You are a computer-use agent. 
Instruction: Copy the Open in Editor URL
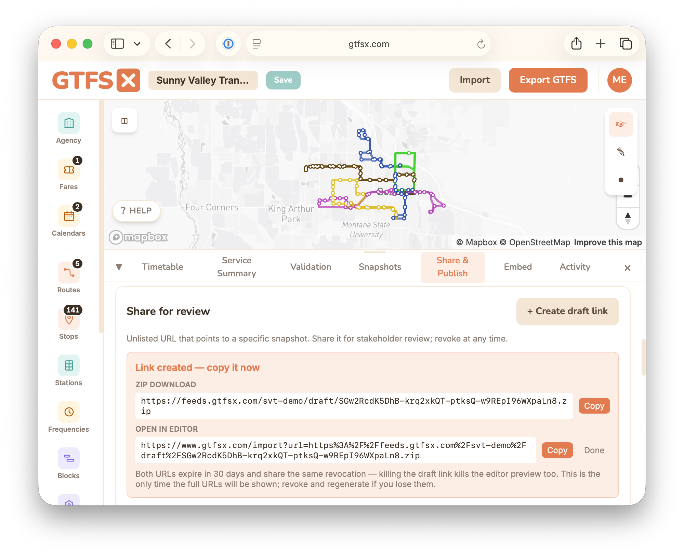pyautogui.click(x=557, y=450)
